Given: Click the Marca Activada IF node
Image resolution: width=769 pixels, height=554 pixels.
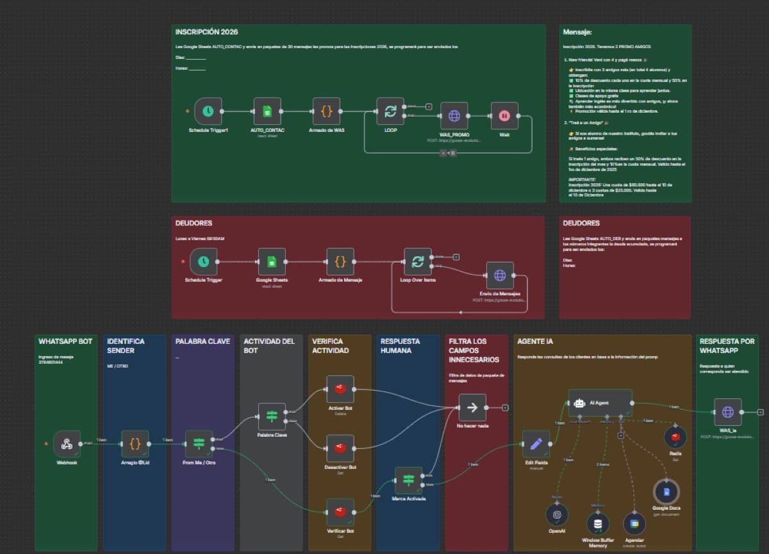Looking at the screenshot, I should [x=408, y=480].
